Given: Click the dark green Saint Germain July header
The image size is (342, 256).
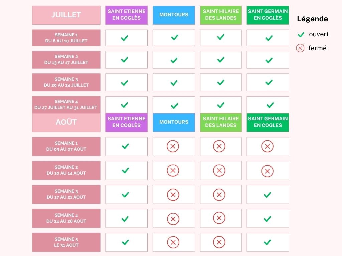Looking at the screenshot, I should click(268, 15).
